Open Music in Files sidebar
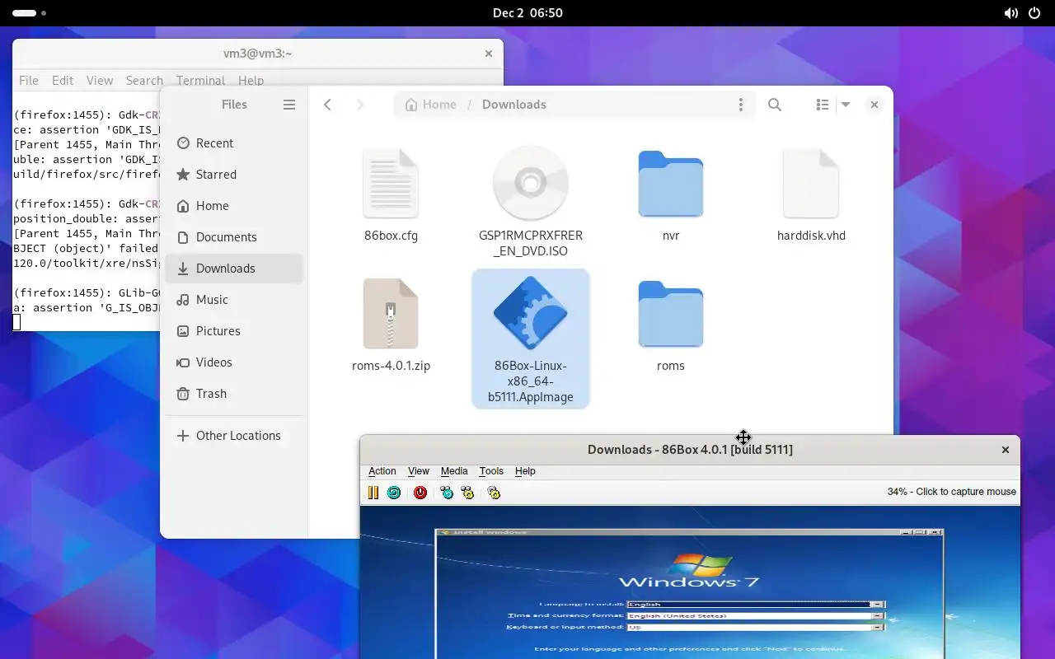This screenshot has width=1055, height=659. (x=234, y=300)
